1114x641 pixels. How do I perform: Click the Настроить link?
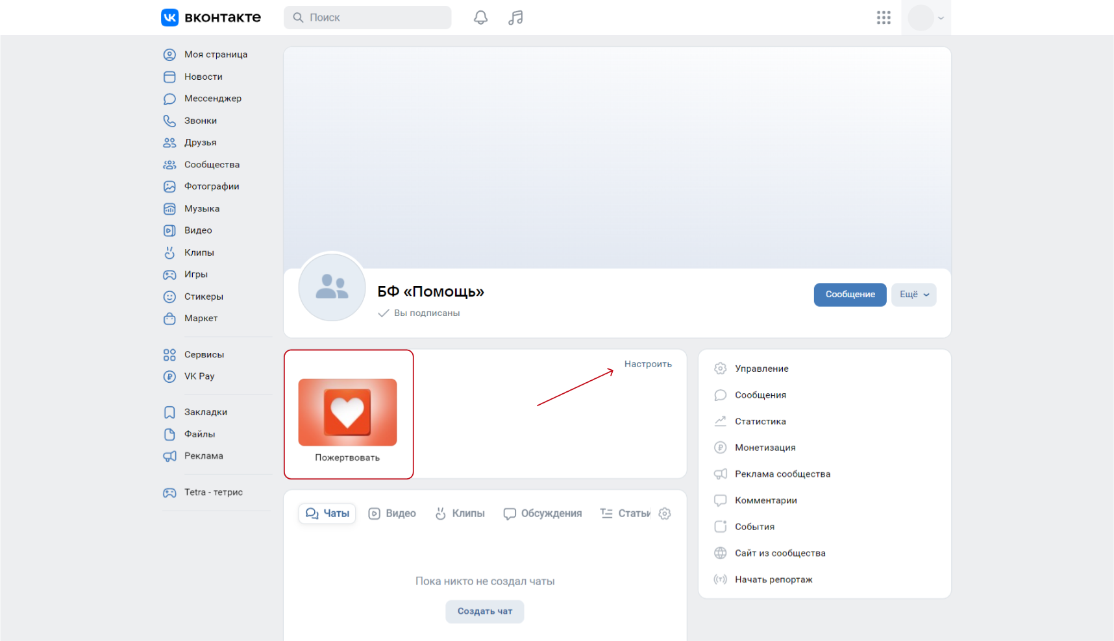[648, 364]
